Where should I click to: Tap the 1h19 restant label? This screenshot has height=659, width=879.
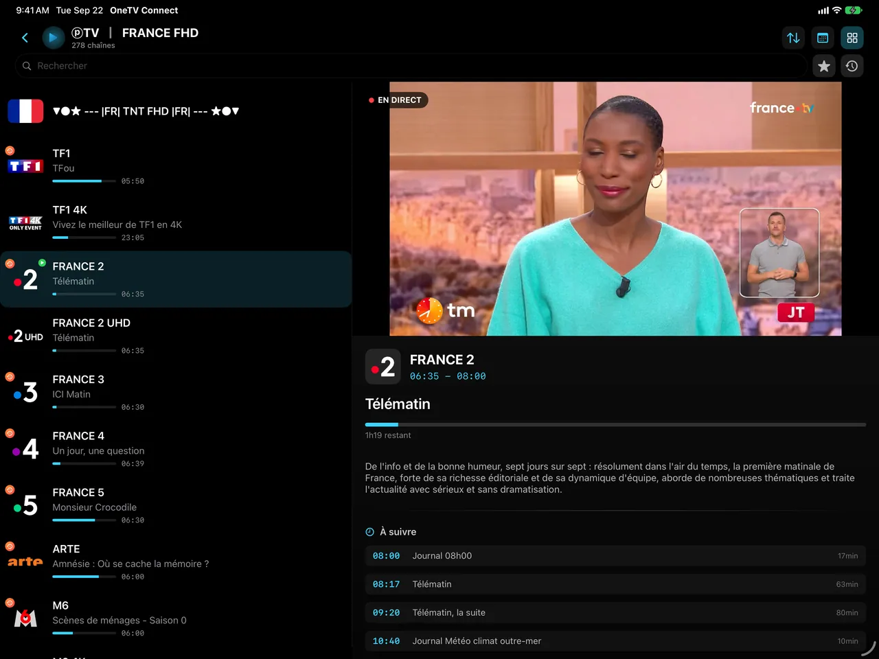[388, 435]
